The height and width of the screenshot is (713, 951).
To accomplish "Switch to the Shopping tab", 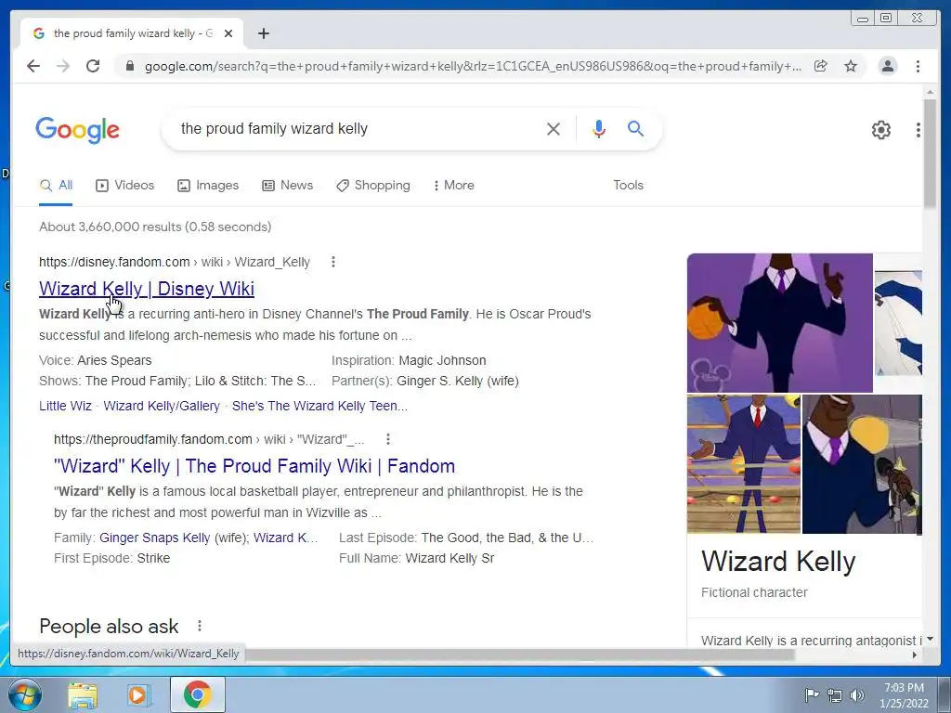I will (373, 186).
